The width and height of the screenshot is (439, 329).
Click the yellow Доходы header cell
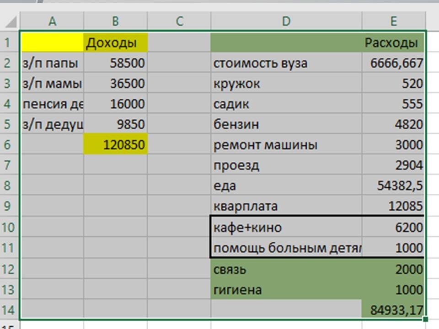point(115,43)
